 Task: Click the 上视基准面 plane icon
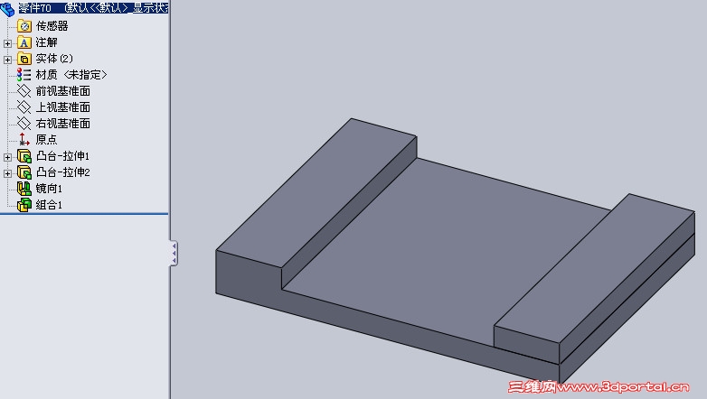click(24, 107)
